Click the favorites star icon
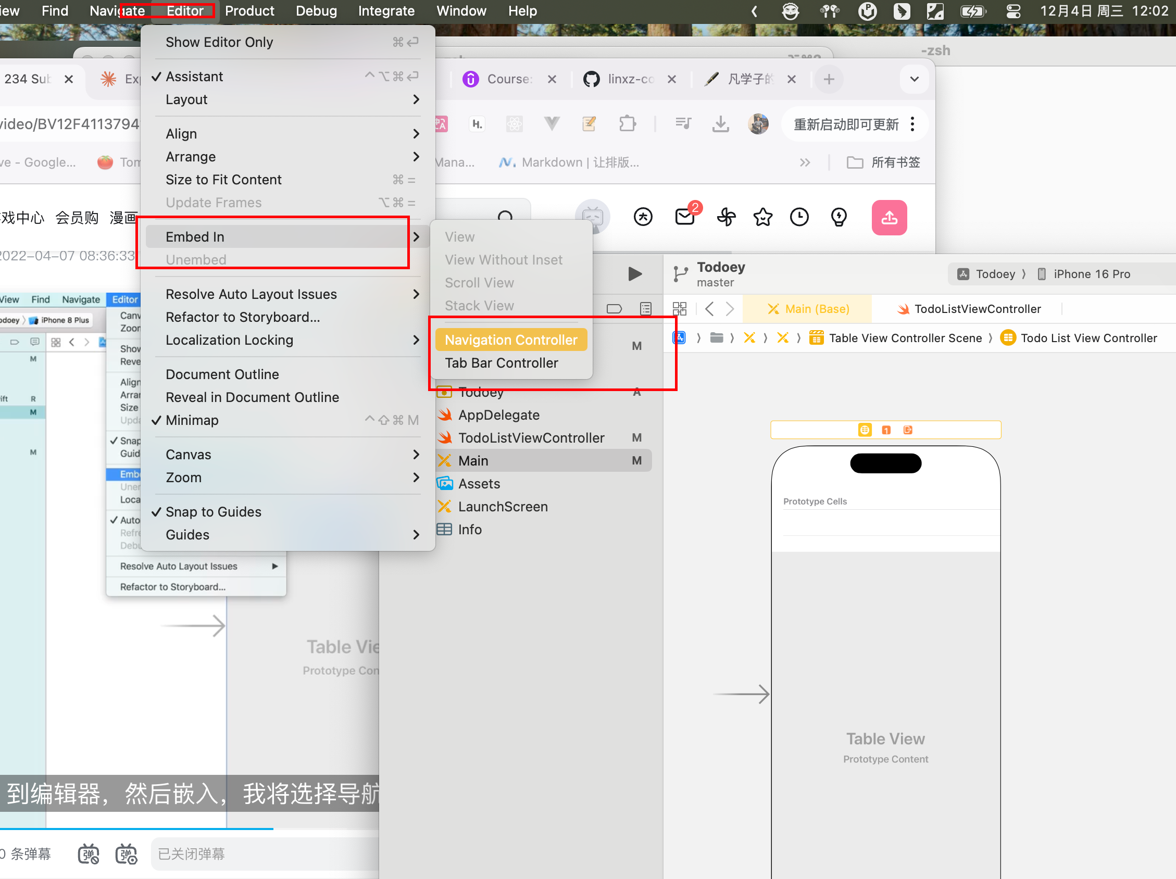This screenshot has width=1176, height=879. point(763,217)
